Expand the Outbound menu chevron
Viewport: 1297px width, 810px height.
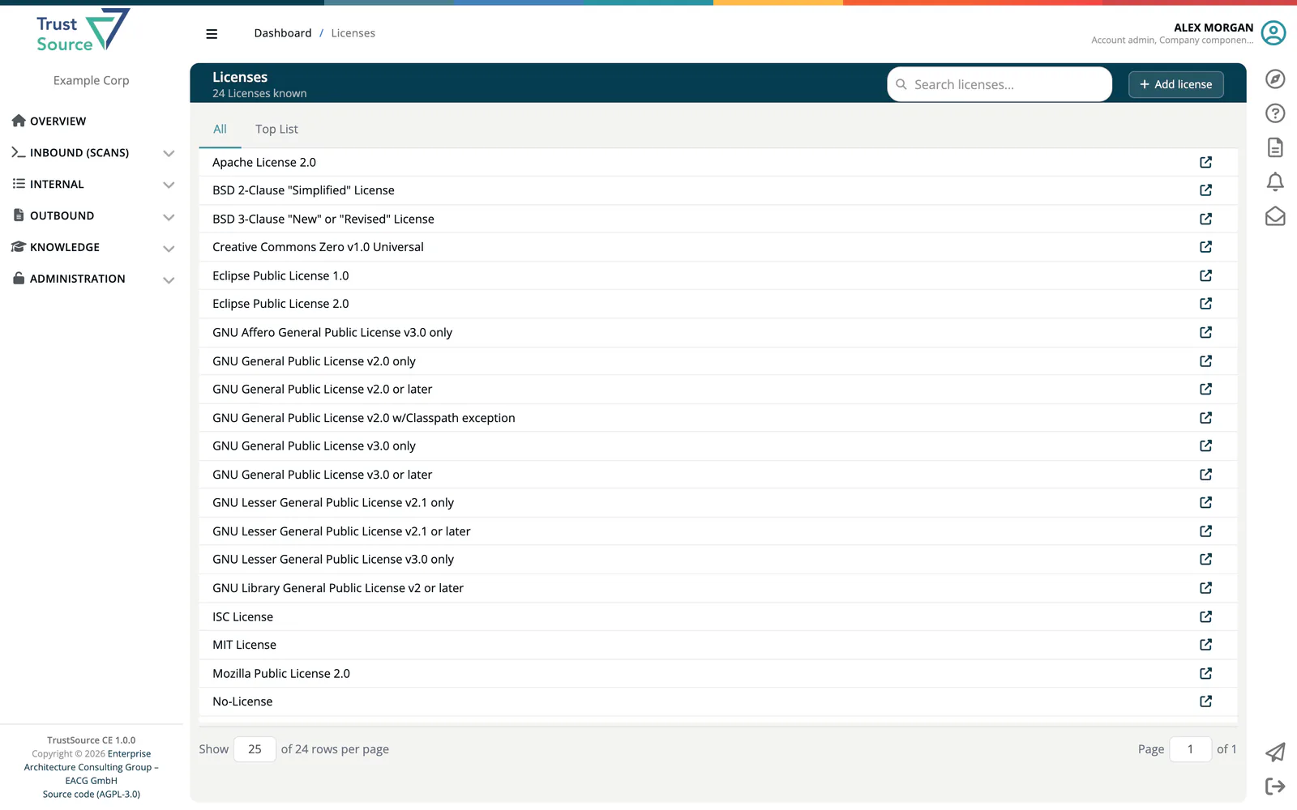click(169, 216)
